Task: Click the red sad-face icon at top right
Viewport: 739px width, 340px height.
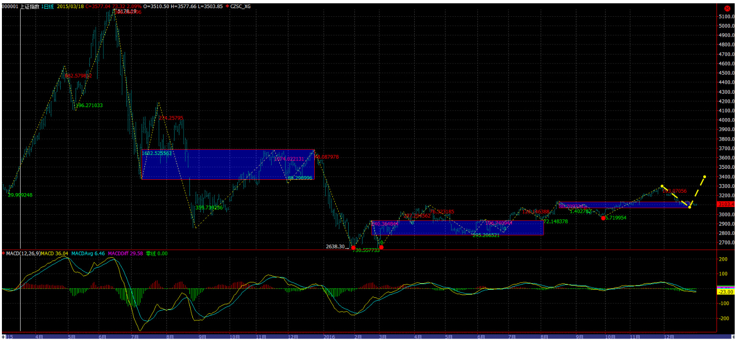Action: pyautogui.click(x=726, y=8)
